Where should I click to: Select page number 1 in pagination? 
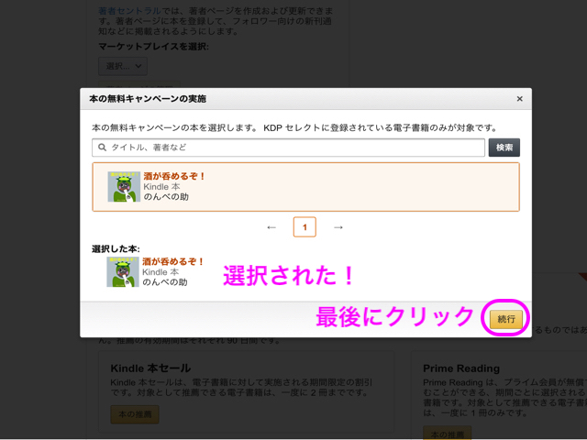[305, 226]
